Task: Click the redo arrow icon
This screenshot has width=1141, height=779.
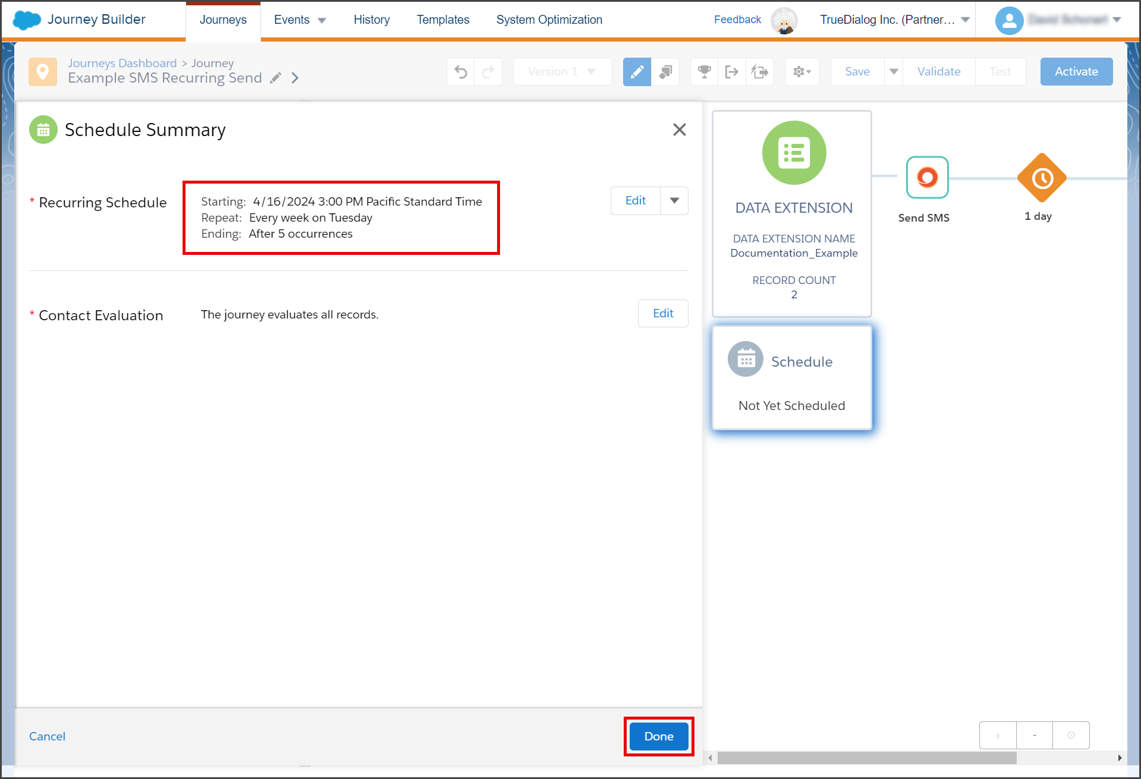Action: [x=488, y=72]
